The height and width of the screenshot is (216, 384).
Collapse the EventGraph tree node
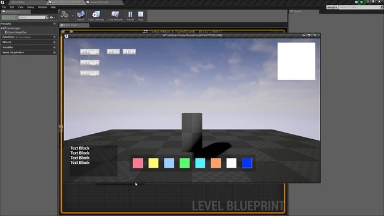[x=2, y=28]
